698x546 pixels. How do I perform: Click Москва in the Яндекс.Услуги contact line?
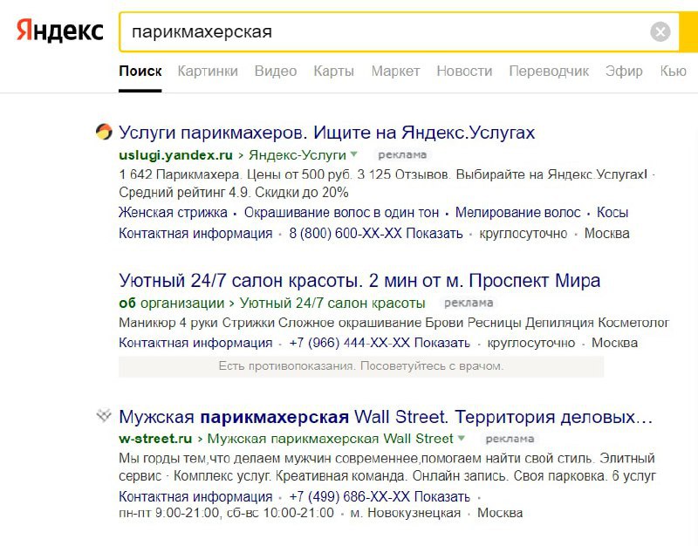(x=606, y=233)
